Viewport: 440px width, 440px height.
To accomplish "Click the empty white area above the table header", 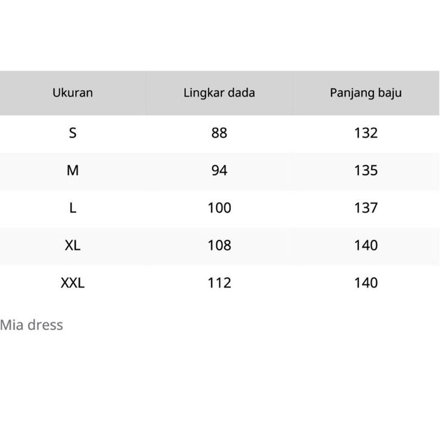I will click(x=220, y=35).
